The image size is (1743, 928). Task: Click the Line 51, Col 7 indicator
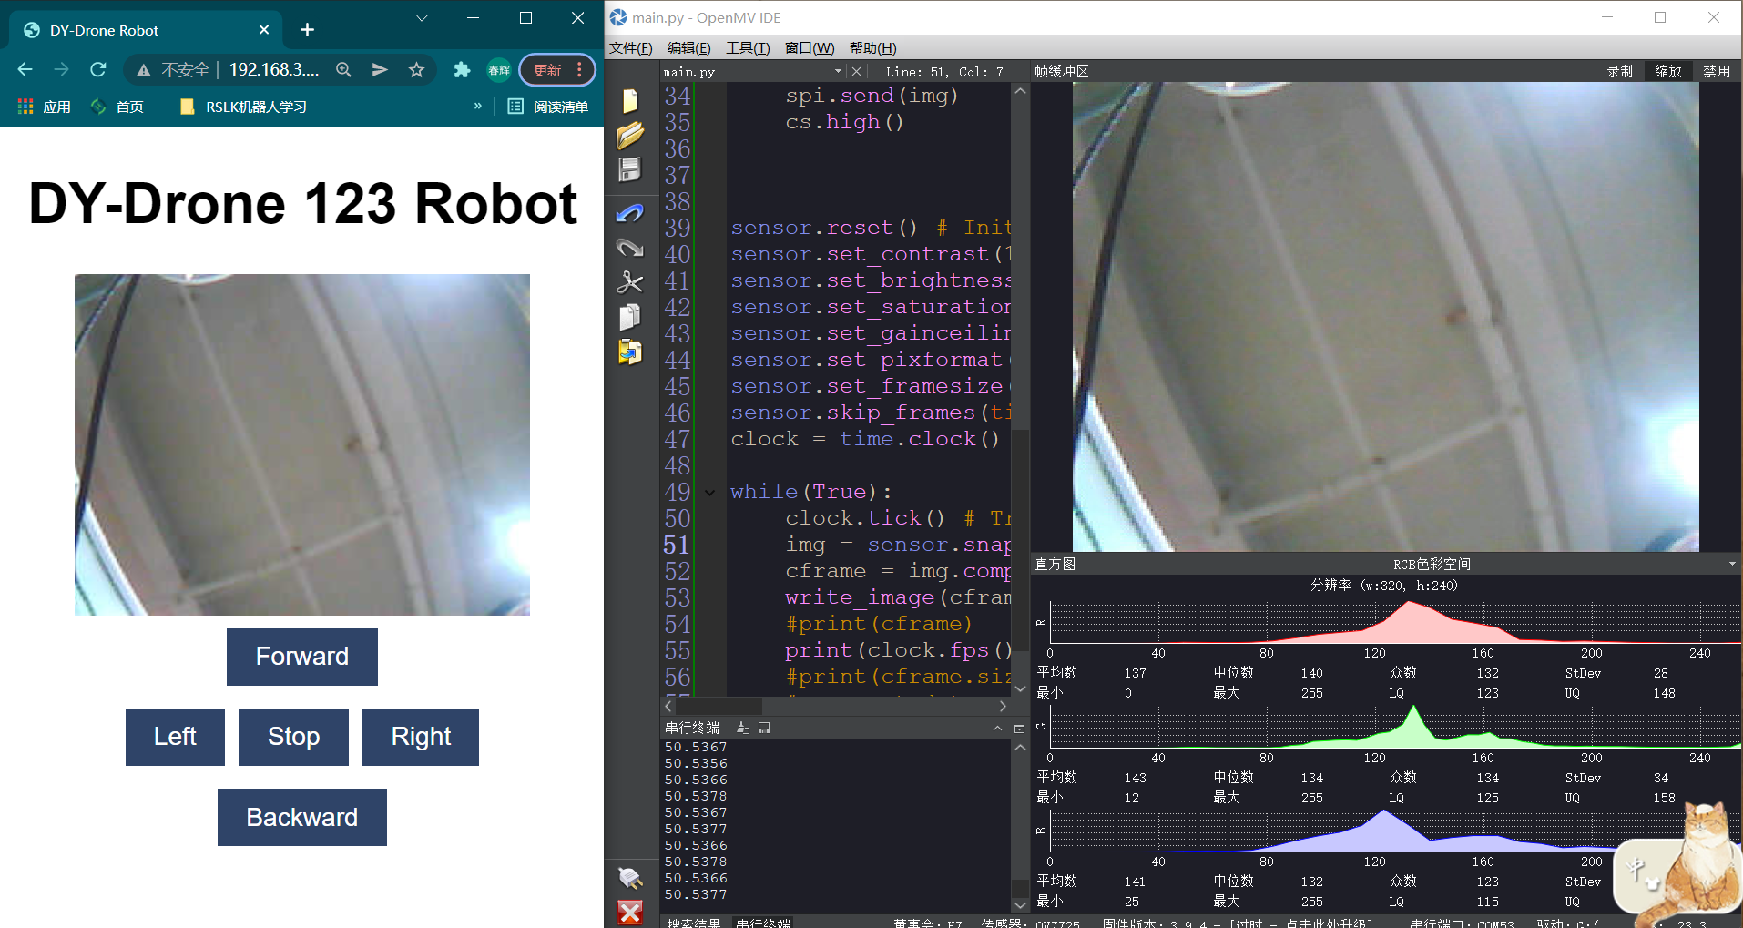point(944,71)
